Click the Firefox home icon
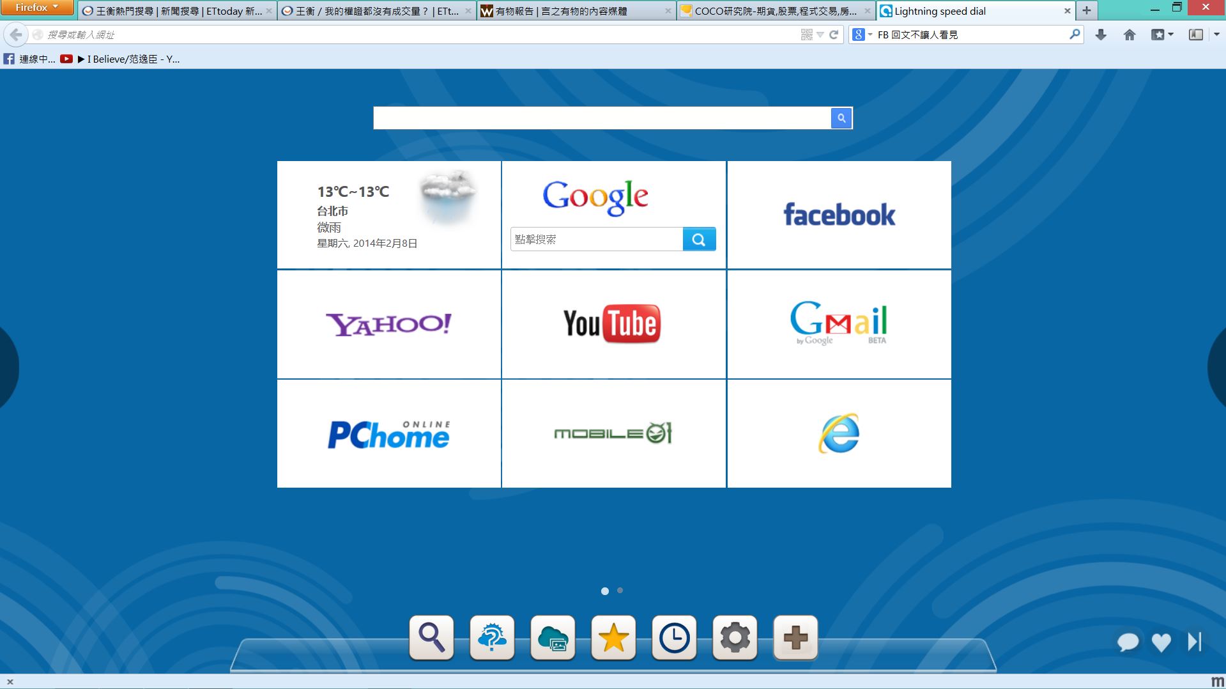The height and width of the screenshot is (689, 1226). [1130, 35]
